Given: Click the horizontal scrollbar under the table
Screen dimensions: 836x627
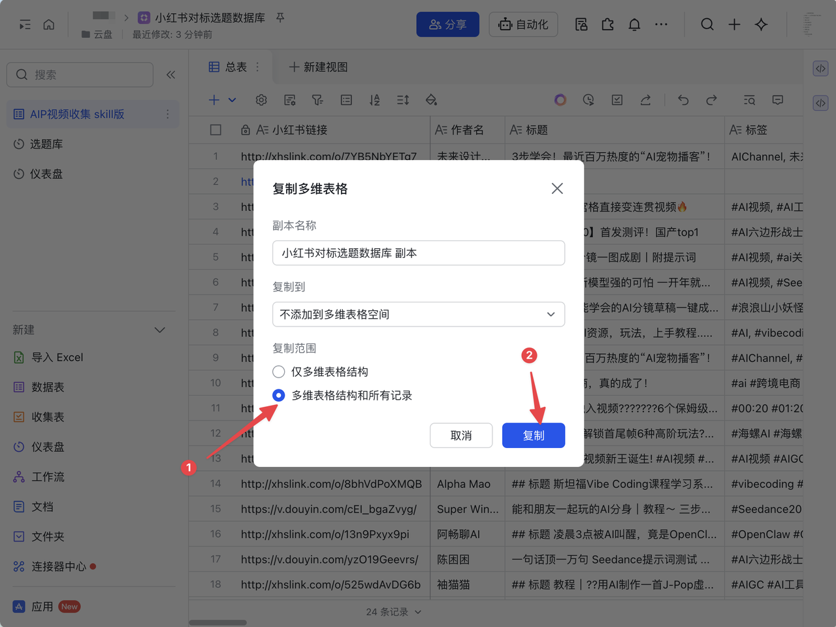Looking at the screenshot, I should [x=218, y=622].
